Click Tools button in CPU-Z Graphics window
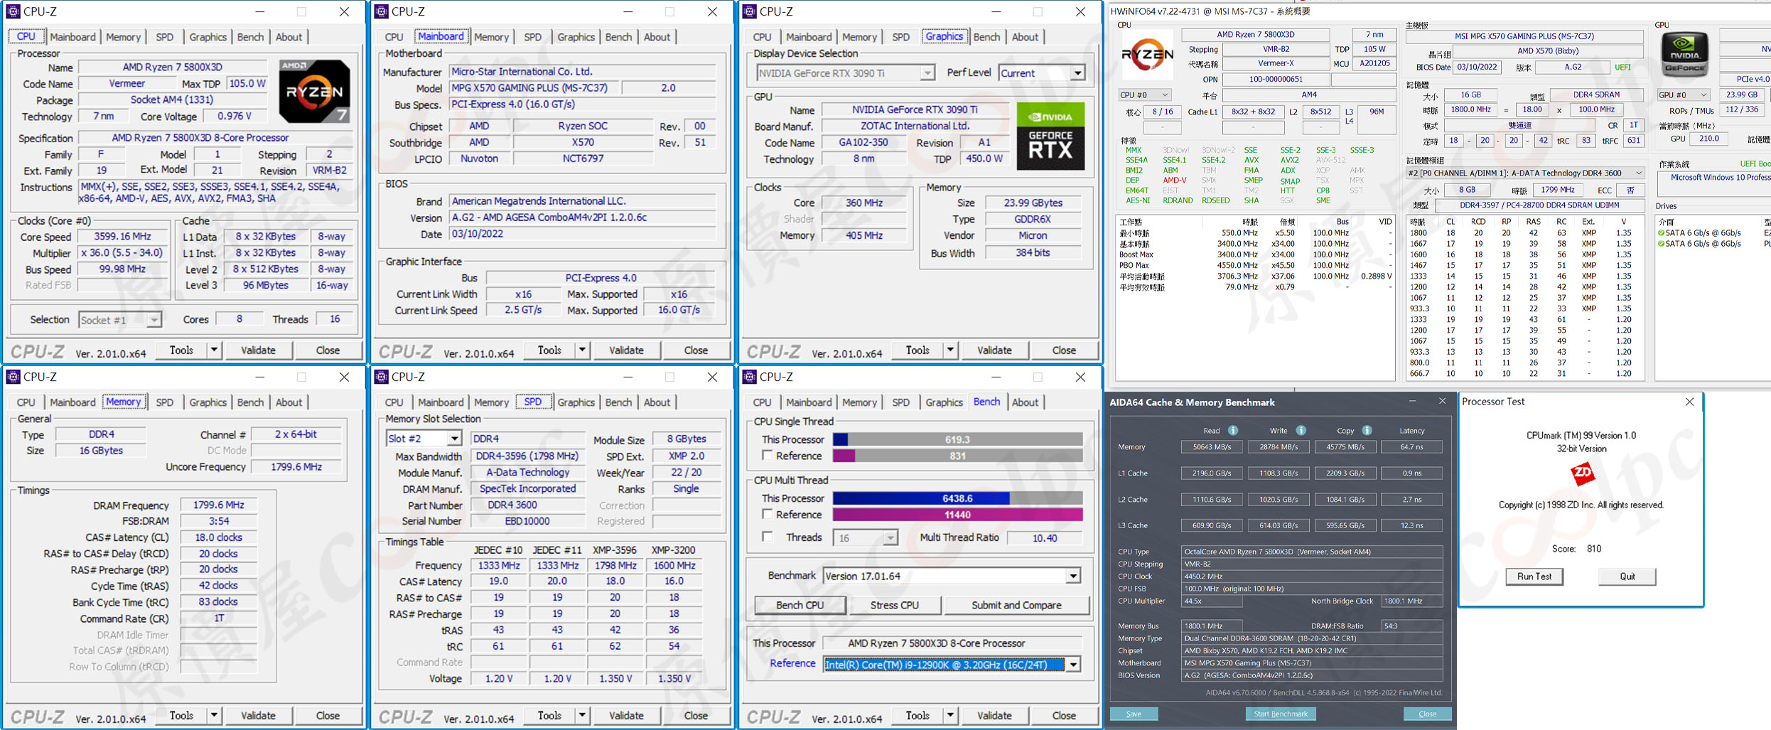1771x730 pixels. point(917,350)
